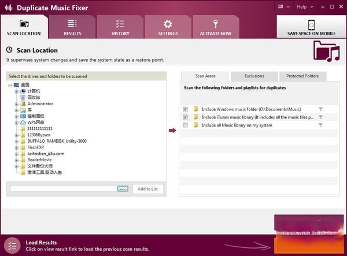Viewport: 347px width, 256px height.
Task: Click the browse ellipsis button
Action: point(123,189)
